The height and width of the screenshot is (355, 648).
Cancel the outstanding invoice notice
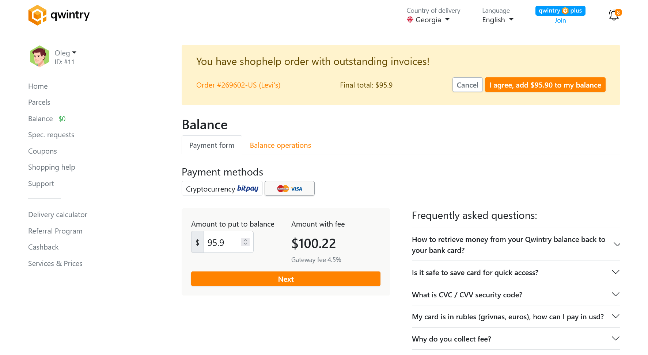coord(467,85)
